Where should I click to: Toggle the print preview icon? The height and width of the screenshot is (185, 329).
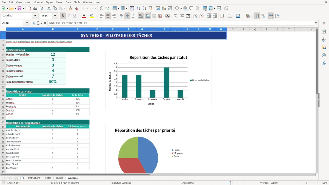coord(41,8)
